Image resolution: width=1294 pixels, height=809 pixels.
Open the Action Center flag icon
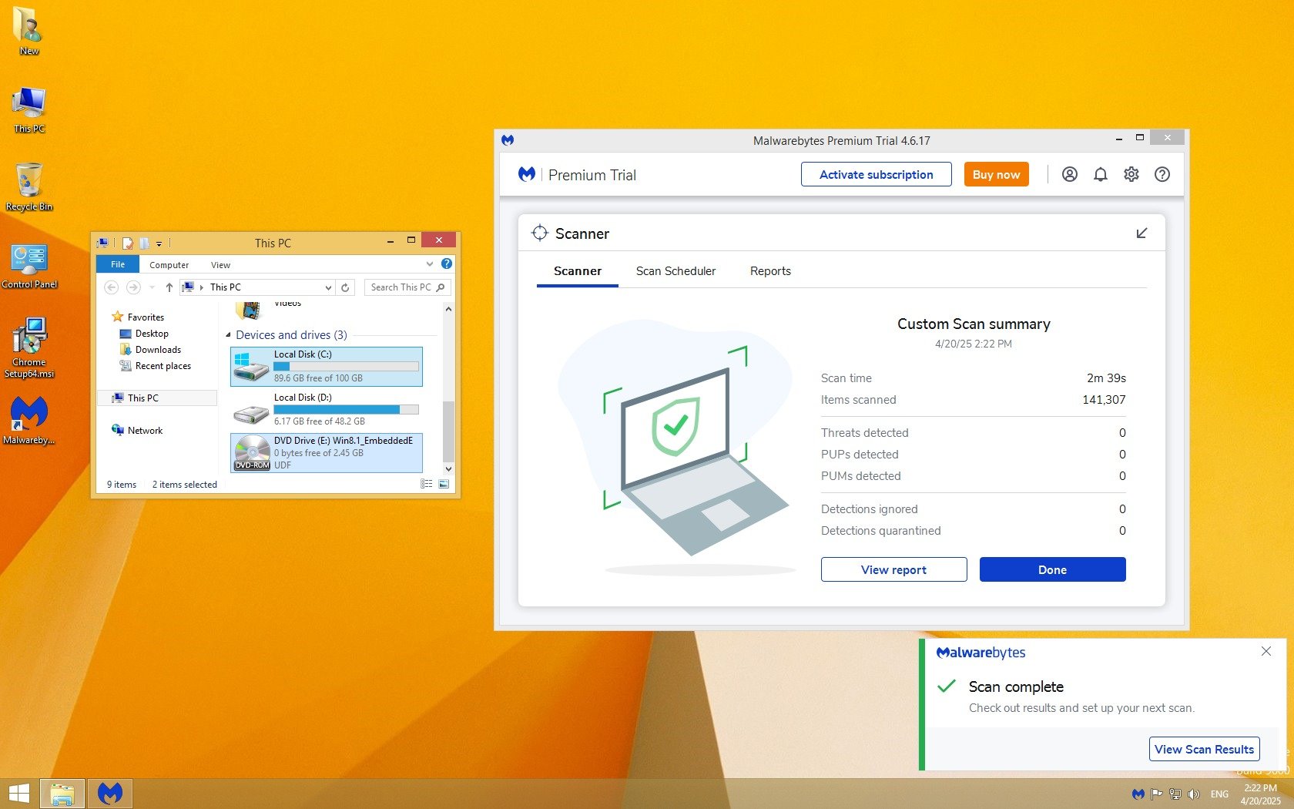(1157, 794)
